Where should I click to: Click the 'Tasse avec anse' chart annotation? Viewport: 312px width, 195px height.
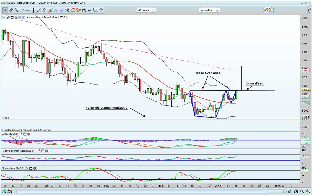click(x=208, y=73)
